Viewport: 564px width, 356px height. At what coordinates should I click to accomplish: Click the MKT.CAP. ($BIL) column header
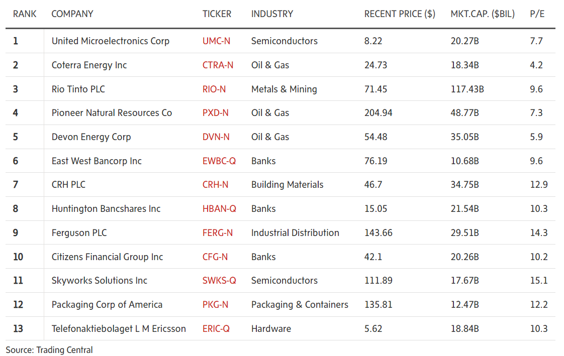click(483, 14)
